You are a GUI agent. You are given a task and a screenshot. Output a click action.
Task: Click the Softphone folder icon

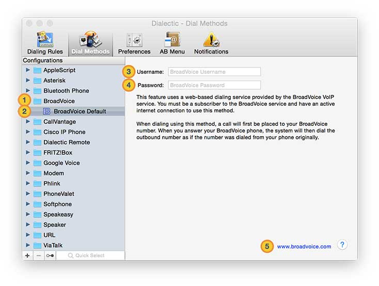[x=37, y=205]
